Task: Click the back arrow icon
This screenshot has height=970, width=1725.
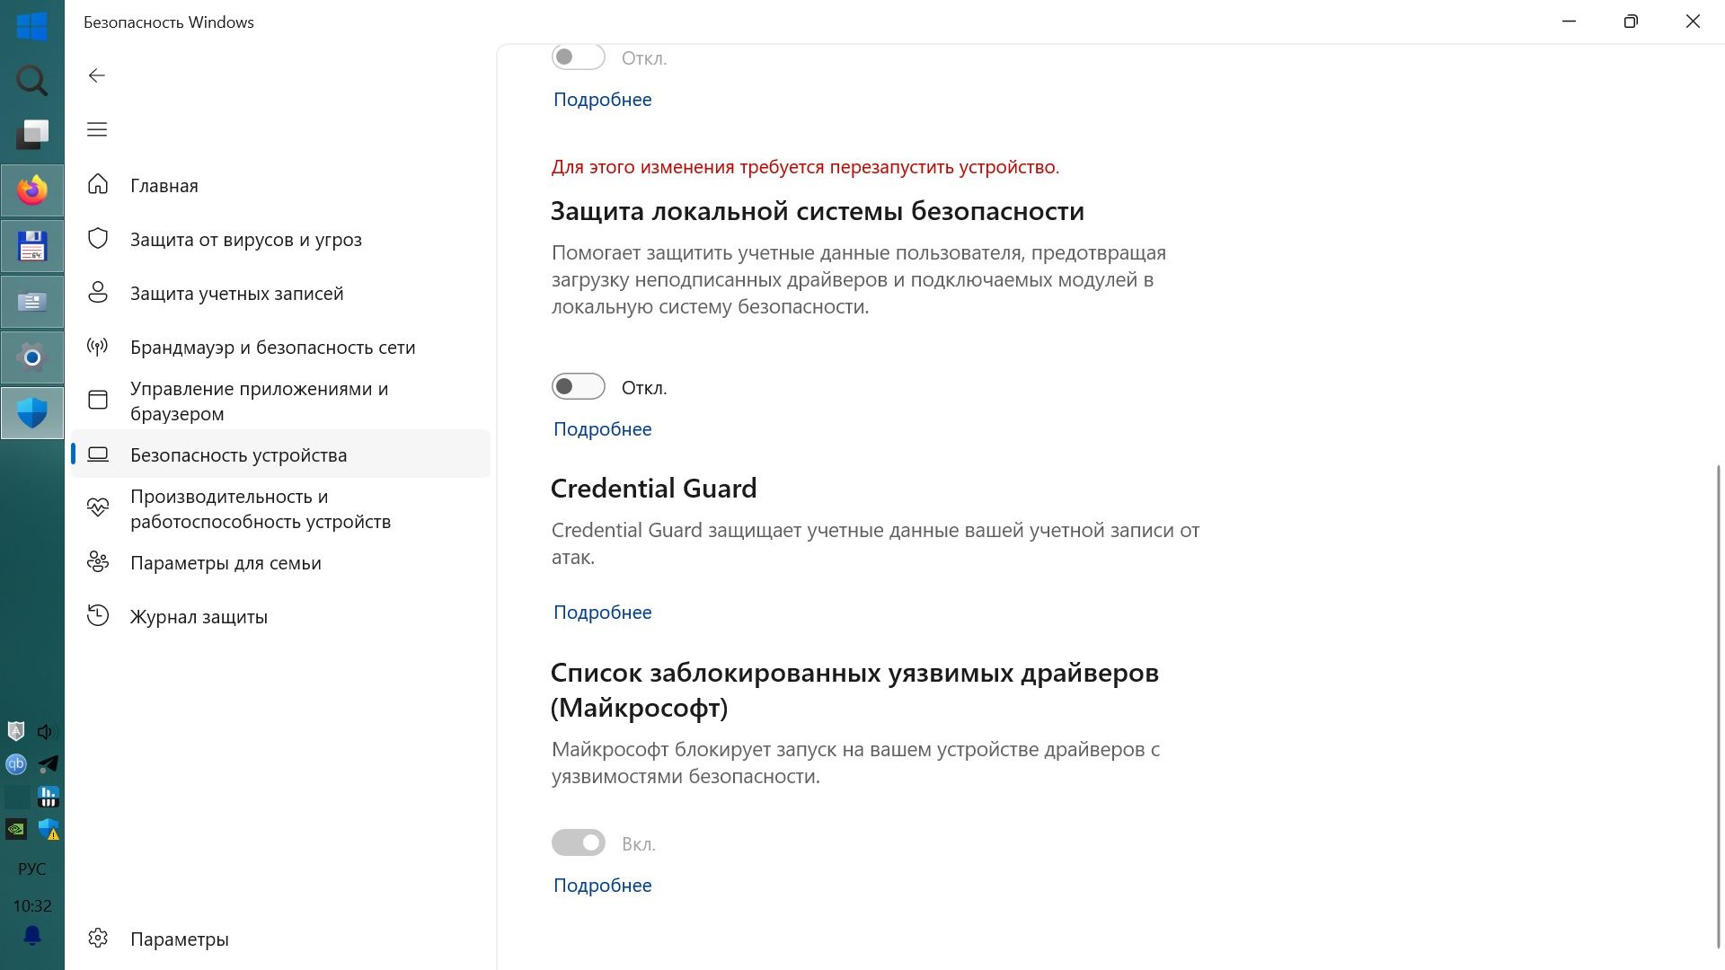Action: [97, 75]
